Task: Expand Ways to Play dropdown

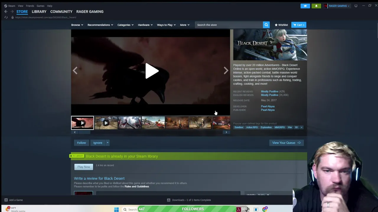Action: tap(166, 25)
